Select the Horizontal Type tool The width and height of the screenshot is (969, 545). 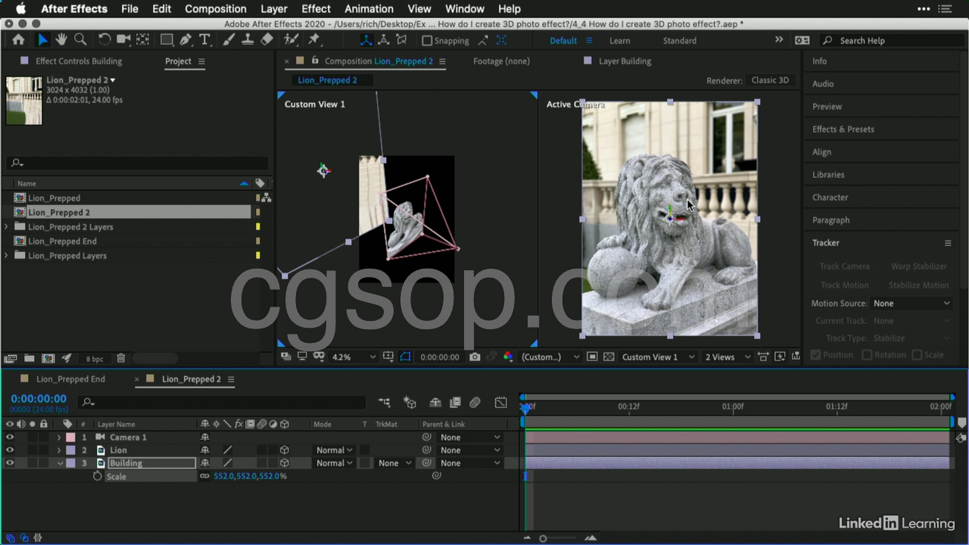pos(204,40)
